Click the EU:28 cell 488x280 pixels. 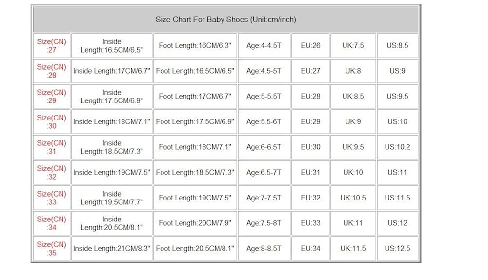[310, 97]
